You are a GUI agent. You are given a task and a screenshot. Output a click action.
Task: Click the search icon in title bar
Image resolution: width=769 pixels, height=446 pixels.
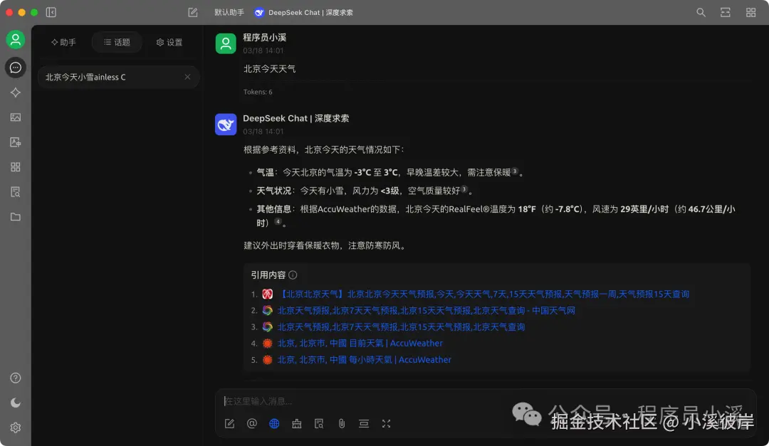pyautogui.click(x=700, y=12)
